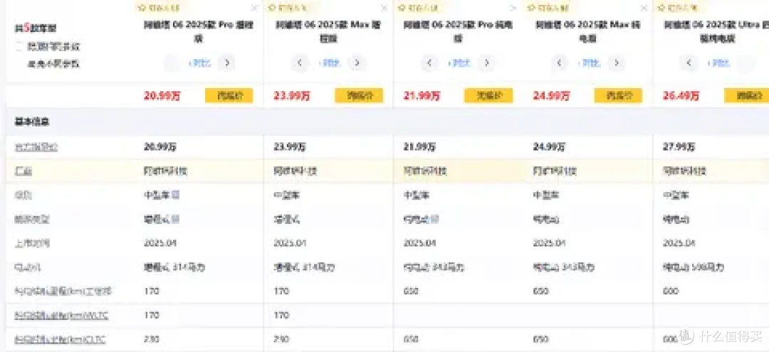The width and height of the screenshot is (769, 352).
Task: Open info icon beside 增程式 in first column
Action: click(176, 219)
